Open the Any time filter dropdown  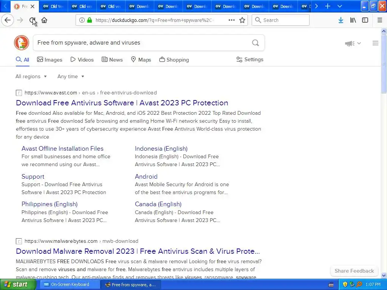(x=71, y=76)
